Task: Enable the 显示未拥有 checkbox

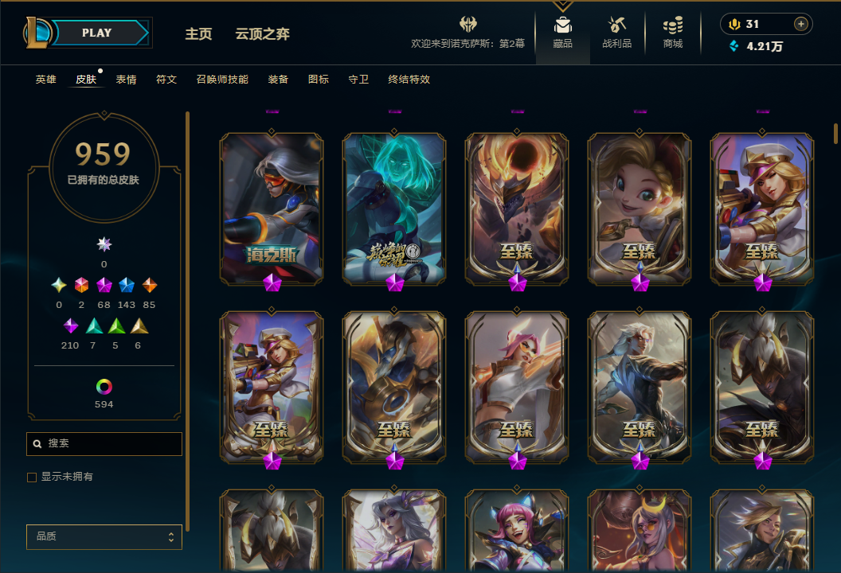Action: pos(32,477)
